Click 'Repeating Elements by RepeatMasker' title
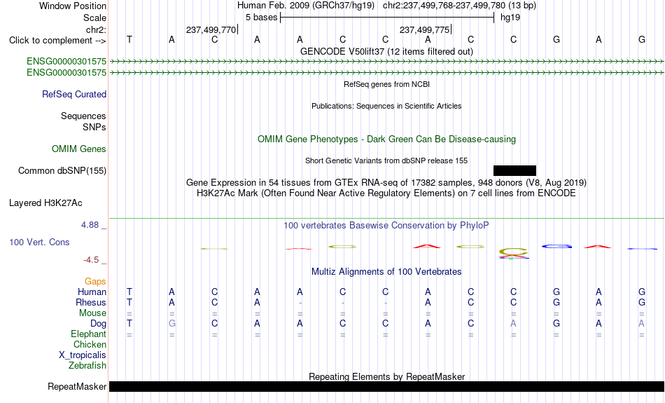The image size is (665, 403). 387,376
